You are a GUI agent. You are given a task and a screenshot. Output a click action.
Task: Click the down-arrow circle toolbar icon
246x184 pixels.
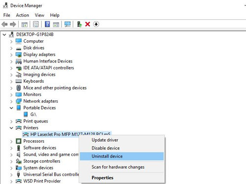96,24
